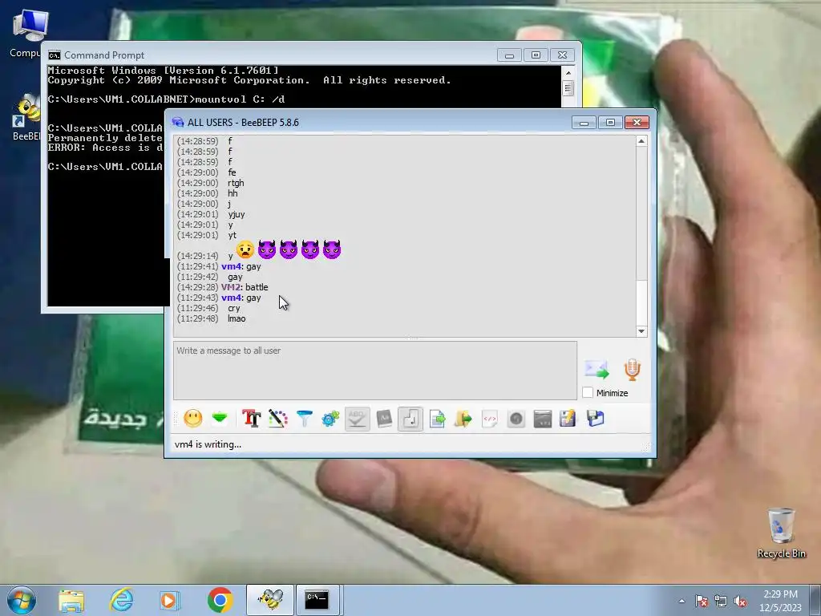The height and width of the screenshot is (616, 821).
Task: Show hidden tray icons arrow
Action: 681,601
